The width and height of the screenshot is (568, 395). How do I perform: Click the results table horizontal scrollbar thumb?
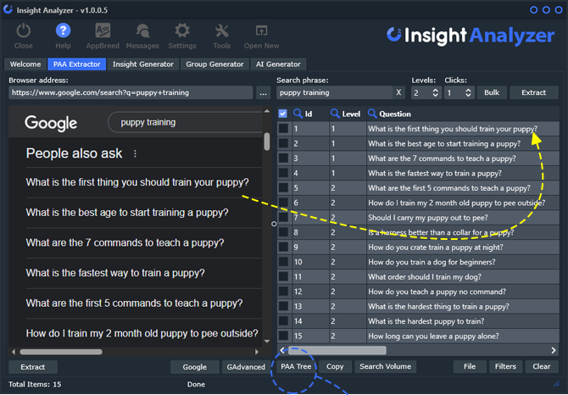pyautogui.click(x=337, y=350)
